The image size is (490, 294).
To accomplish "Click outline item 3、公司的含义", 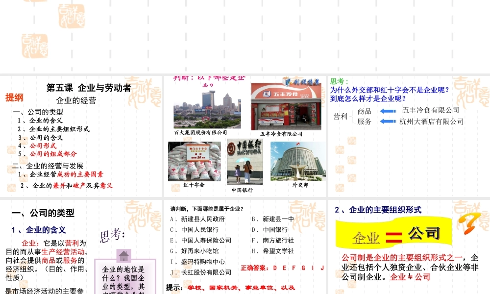I will 41,138.
